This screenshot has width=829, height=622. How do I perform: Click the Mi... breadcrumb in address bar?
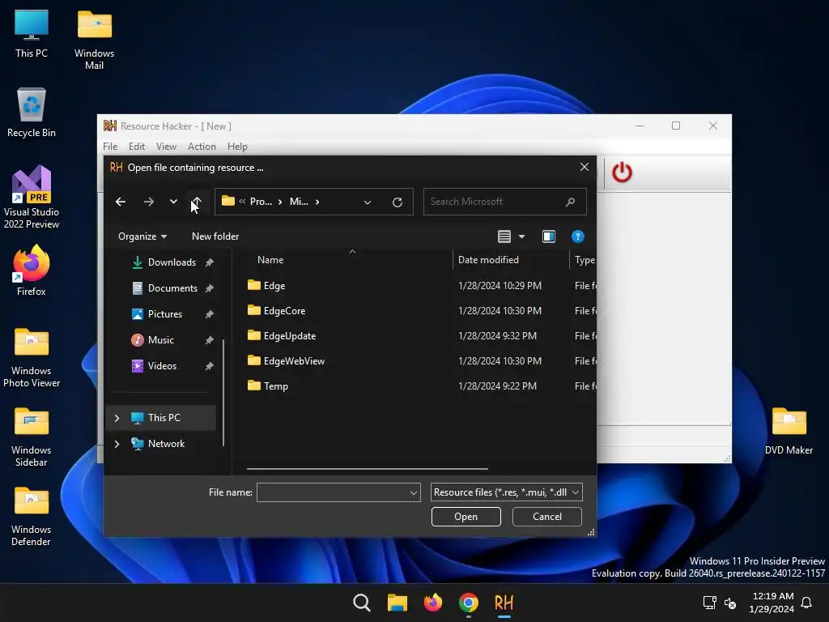coord(299,202)
